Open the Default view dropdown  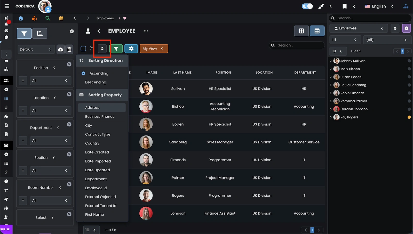click(36, 49)
